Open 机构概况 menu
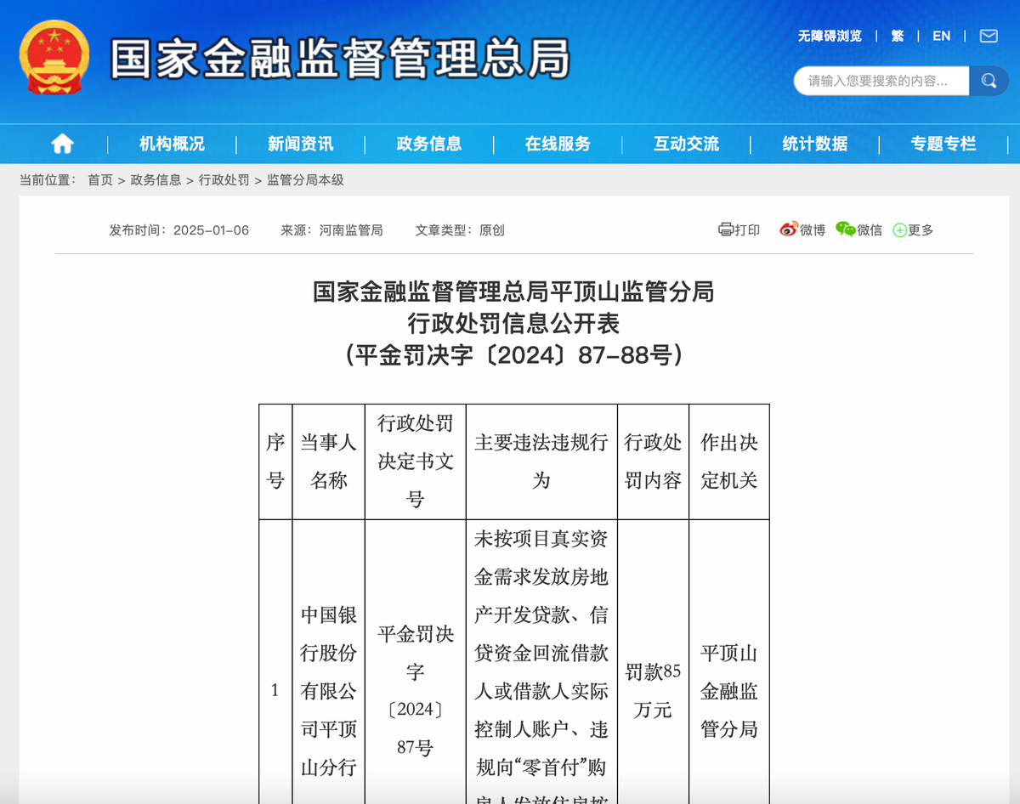The image size is (1020, 804). tap(172, 144)
